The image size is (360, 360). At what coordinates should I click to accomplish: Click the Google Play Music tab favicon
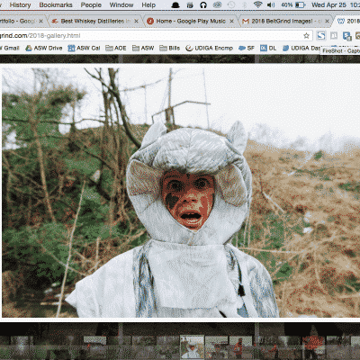coord(150,22)
